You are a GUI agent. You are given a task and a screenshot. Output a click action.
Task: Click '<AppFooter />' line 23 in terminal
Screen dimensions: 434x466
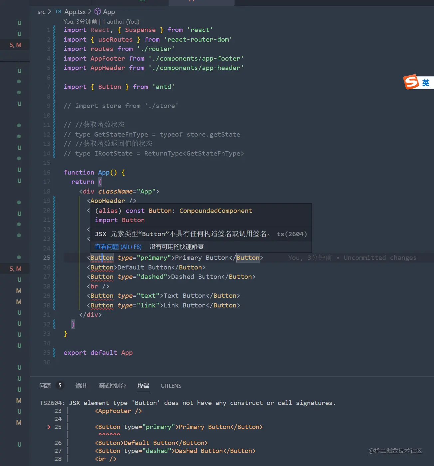coord(118,411)
